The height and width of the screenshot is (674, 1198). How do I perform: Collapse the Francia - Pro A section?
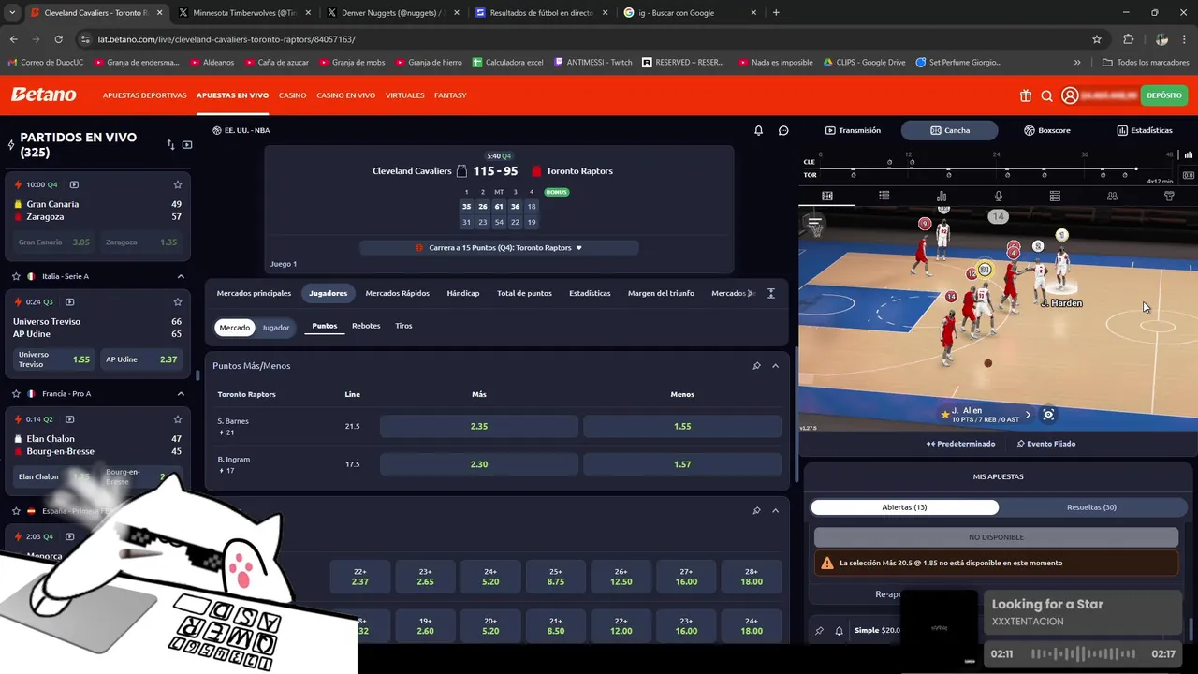coord(181,393)
